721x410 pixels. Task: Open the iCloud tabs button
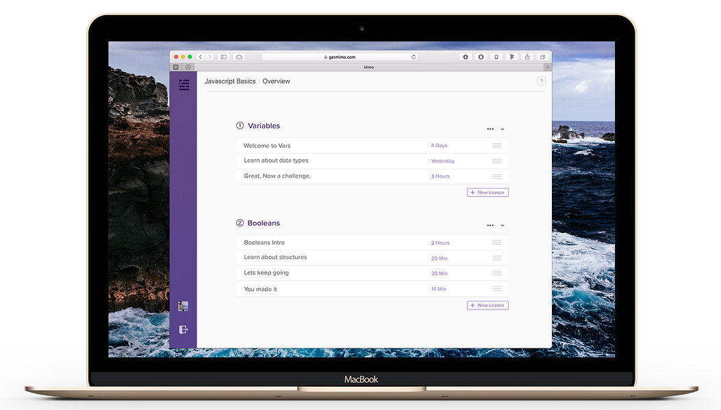[x=239, y=57]
